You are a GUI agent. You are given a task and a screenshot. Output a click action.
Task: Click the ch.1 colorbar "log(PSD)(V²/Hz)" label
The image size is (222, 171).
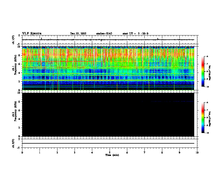pyautogui.click(x=210, y=73)
